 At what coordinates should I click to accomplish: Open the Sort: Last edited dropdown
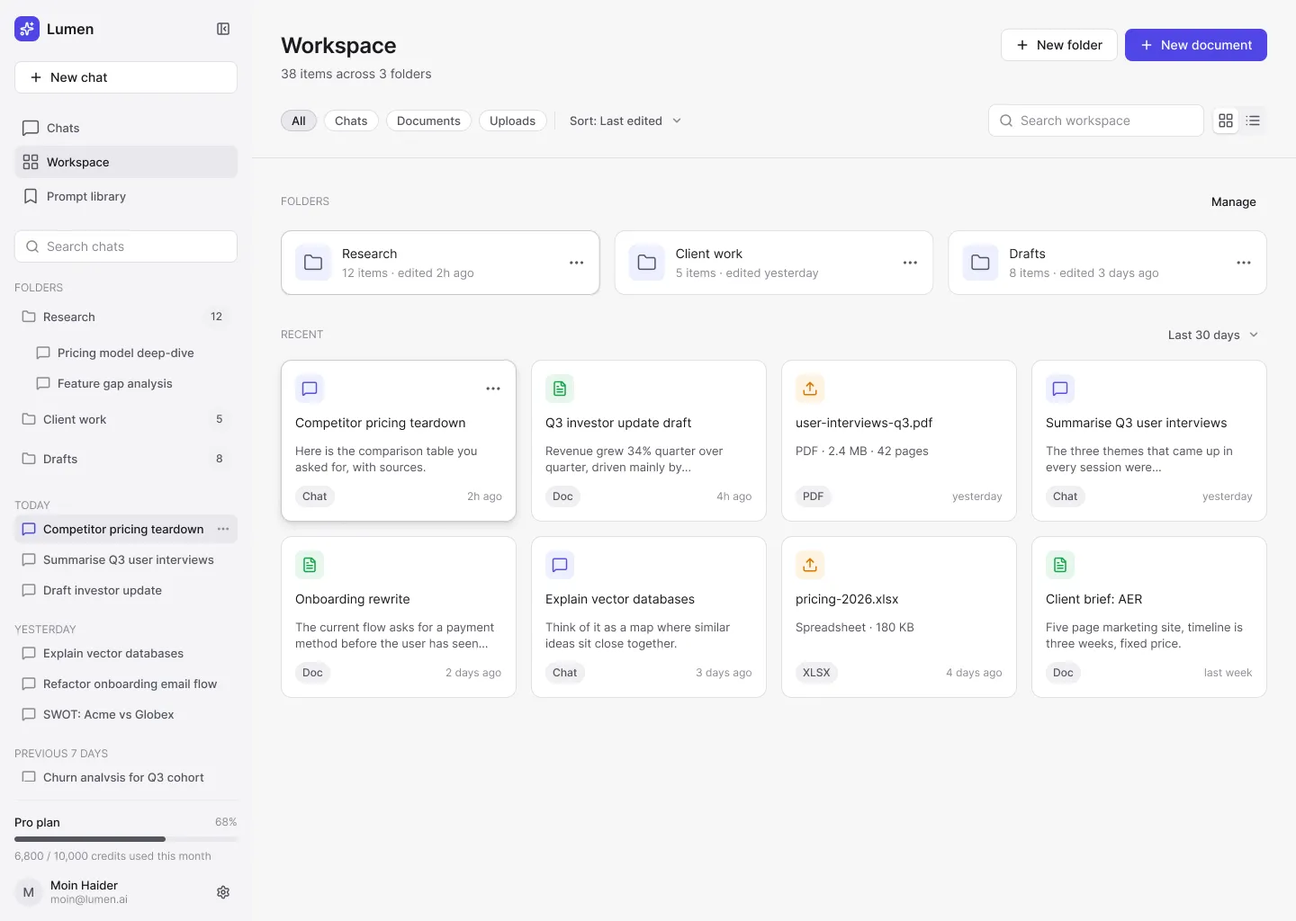(x=625, y=121)
